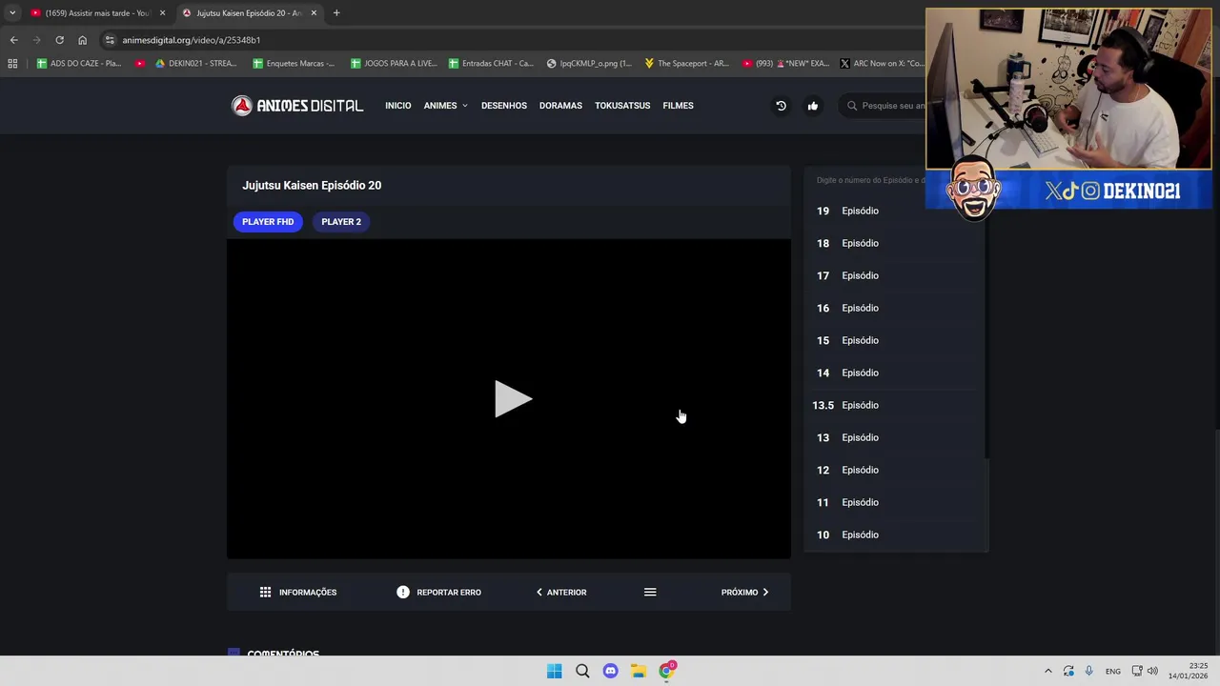Open the bookmarks apps grid icon
The image size is (1220, 686).
(12, 64)
